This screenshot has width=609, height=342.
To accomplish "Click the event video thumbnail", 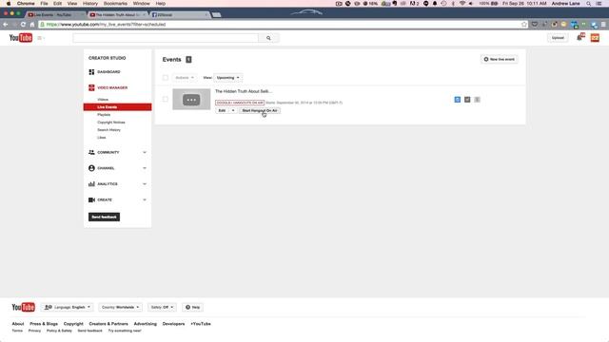I will tap(191, 99).
